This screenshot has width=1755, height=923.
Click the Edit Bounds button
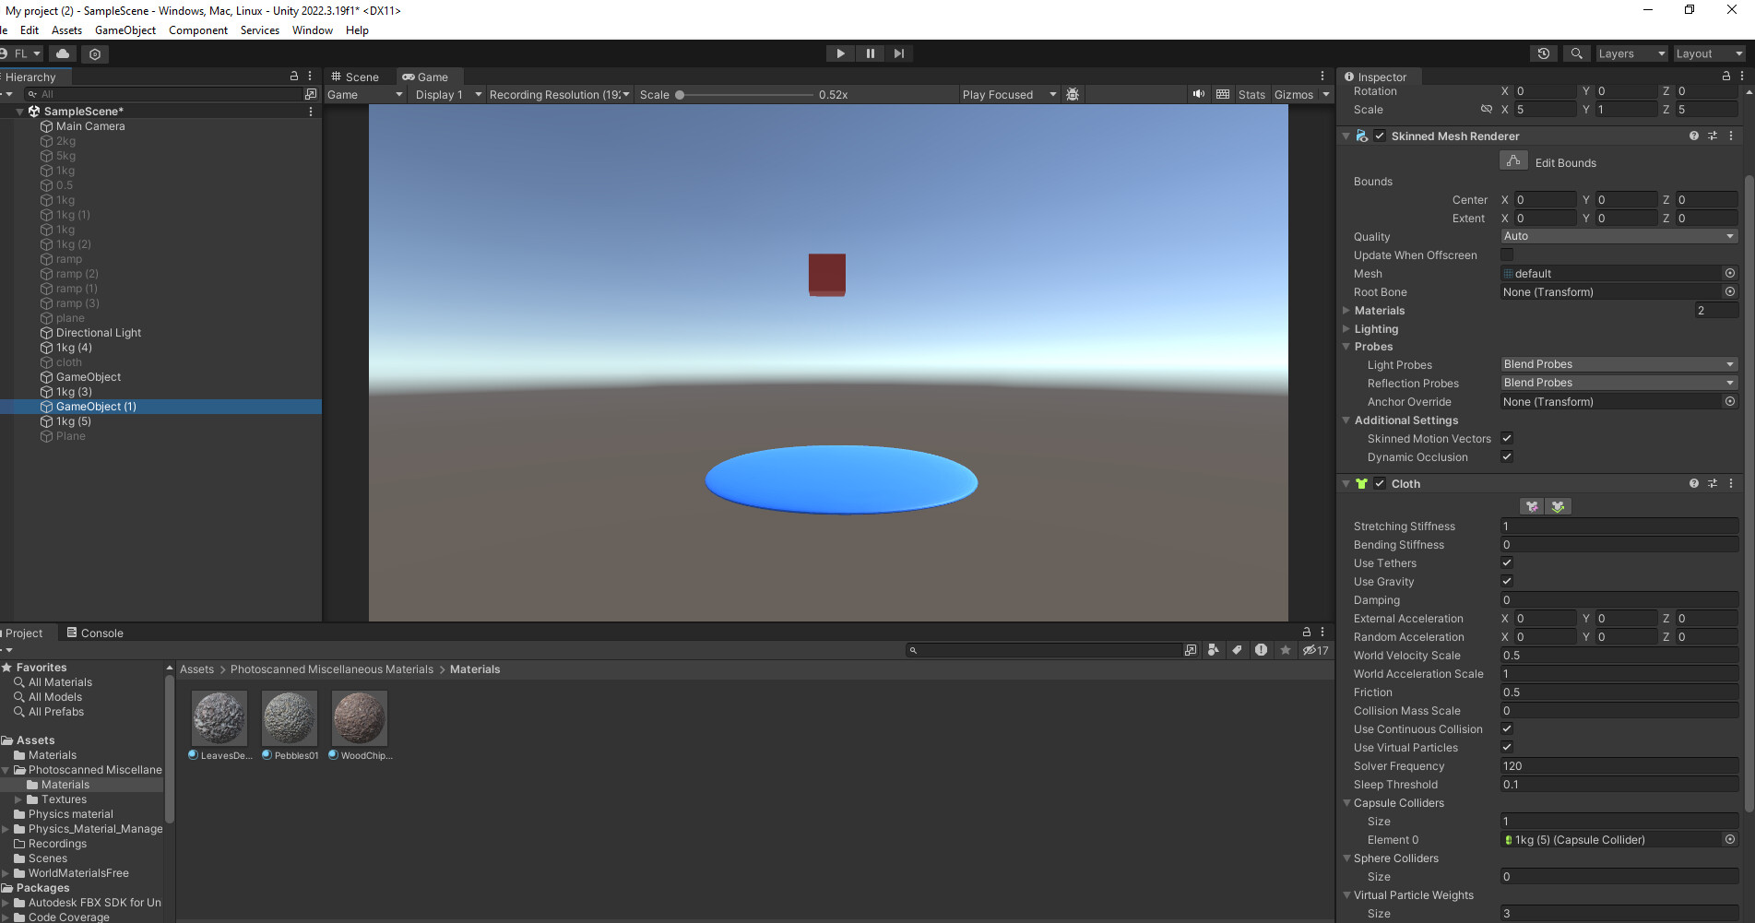click(1513, 160)
